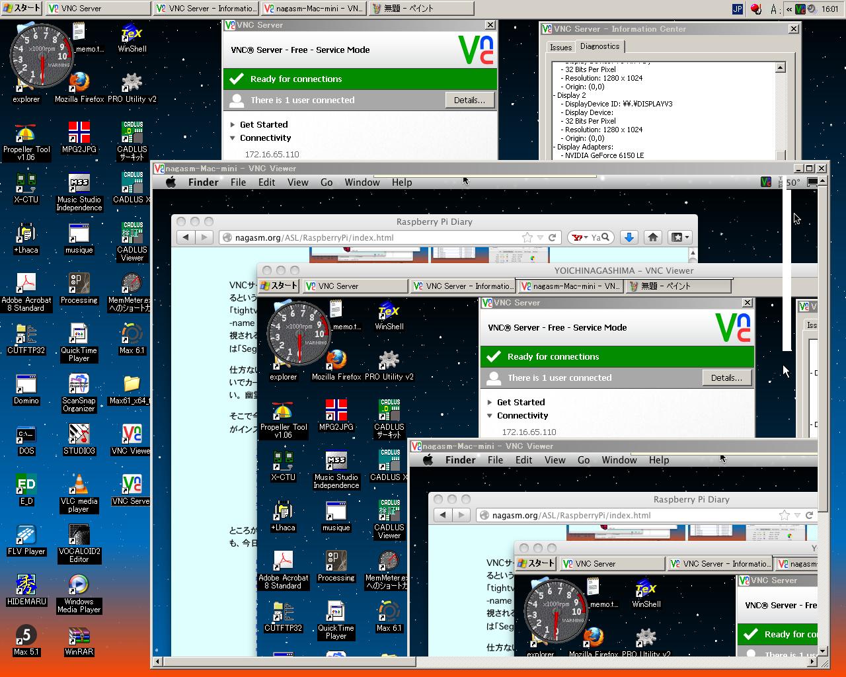Launch the HIDEMARU editor icon

coord(26,587)
